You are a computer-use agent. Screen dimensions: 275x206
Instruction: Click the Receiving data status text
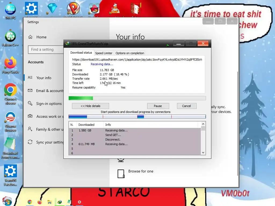pos(102,64)
